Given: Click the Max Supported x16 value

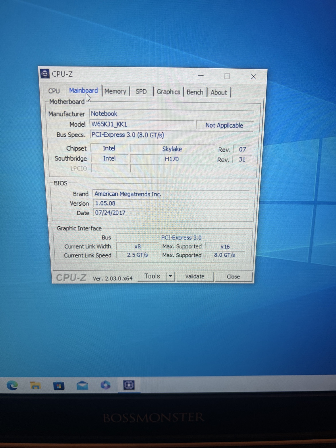Looking at the screenshot, I should pos(225,247).
